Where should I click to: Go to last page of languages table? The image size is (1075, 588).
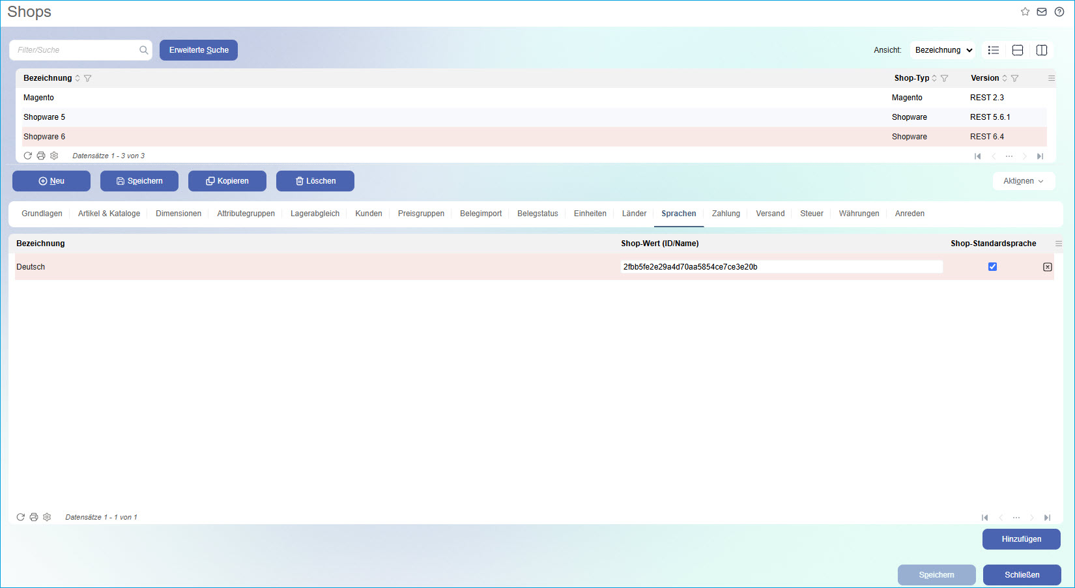tap(1048, 518)
